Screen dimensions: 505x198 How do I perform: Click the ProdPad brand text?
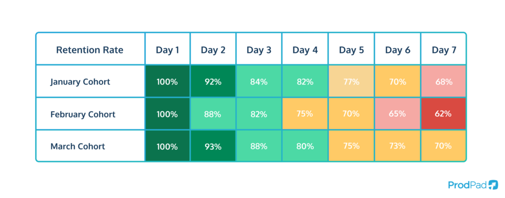click(466, 185)
